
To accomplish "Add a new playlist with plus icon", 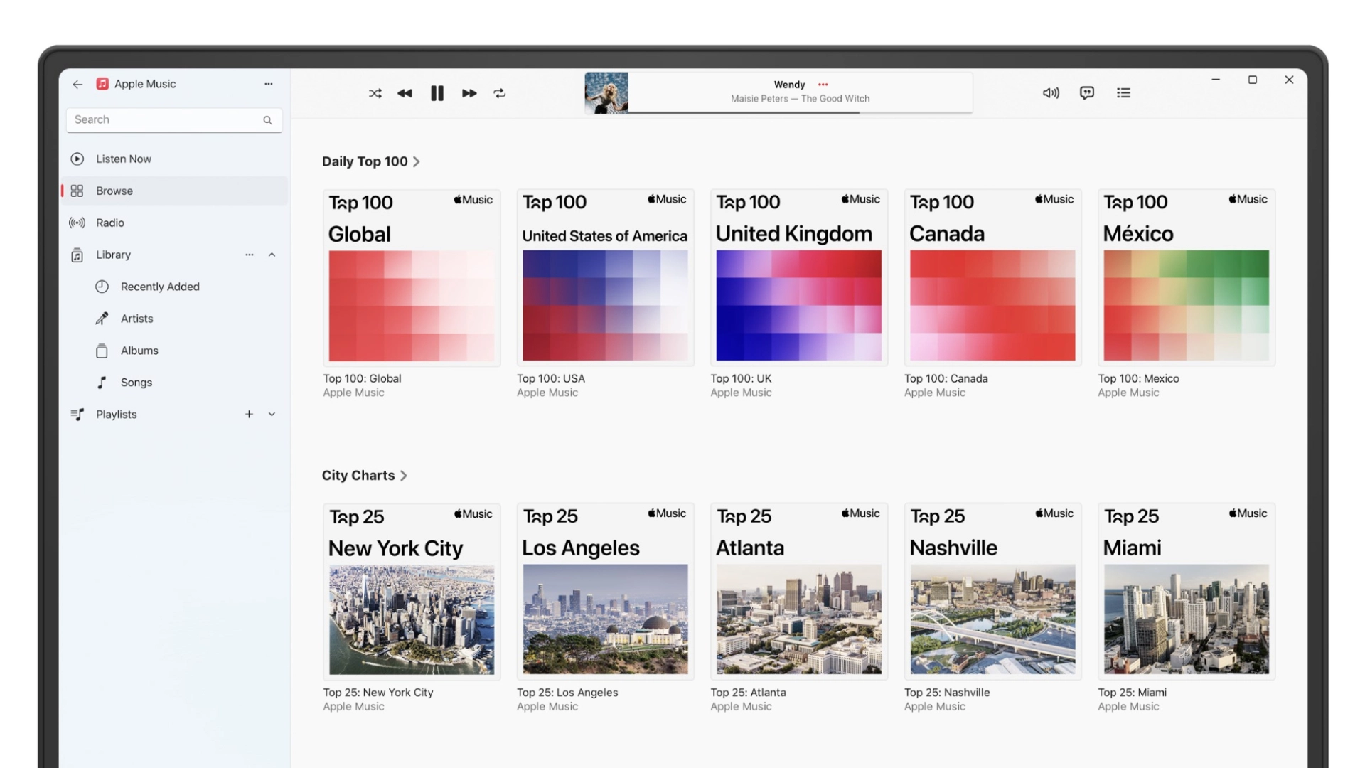I will click(249, 414).
